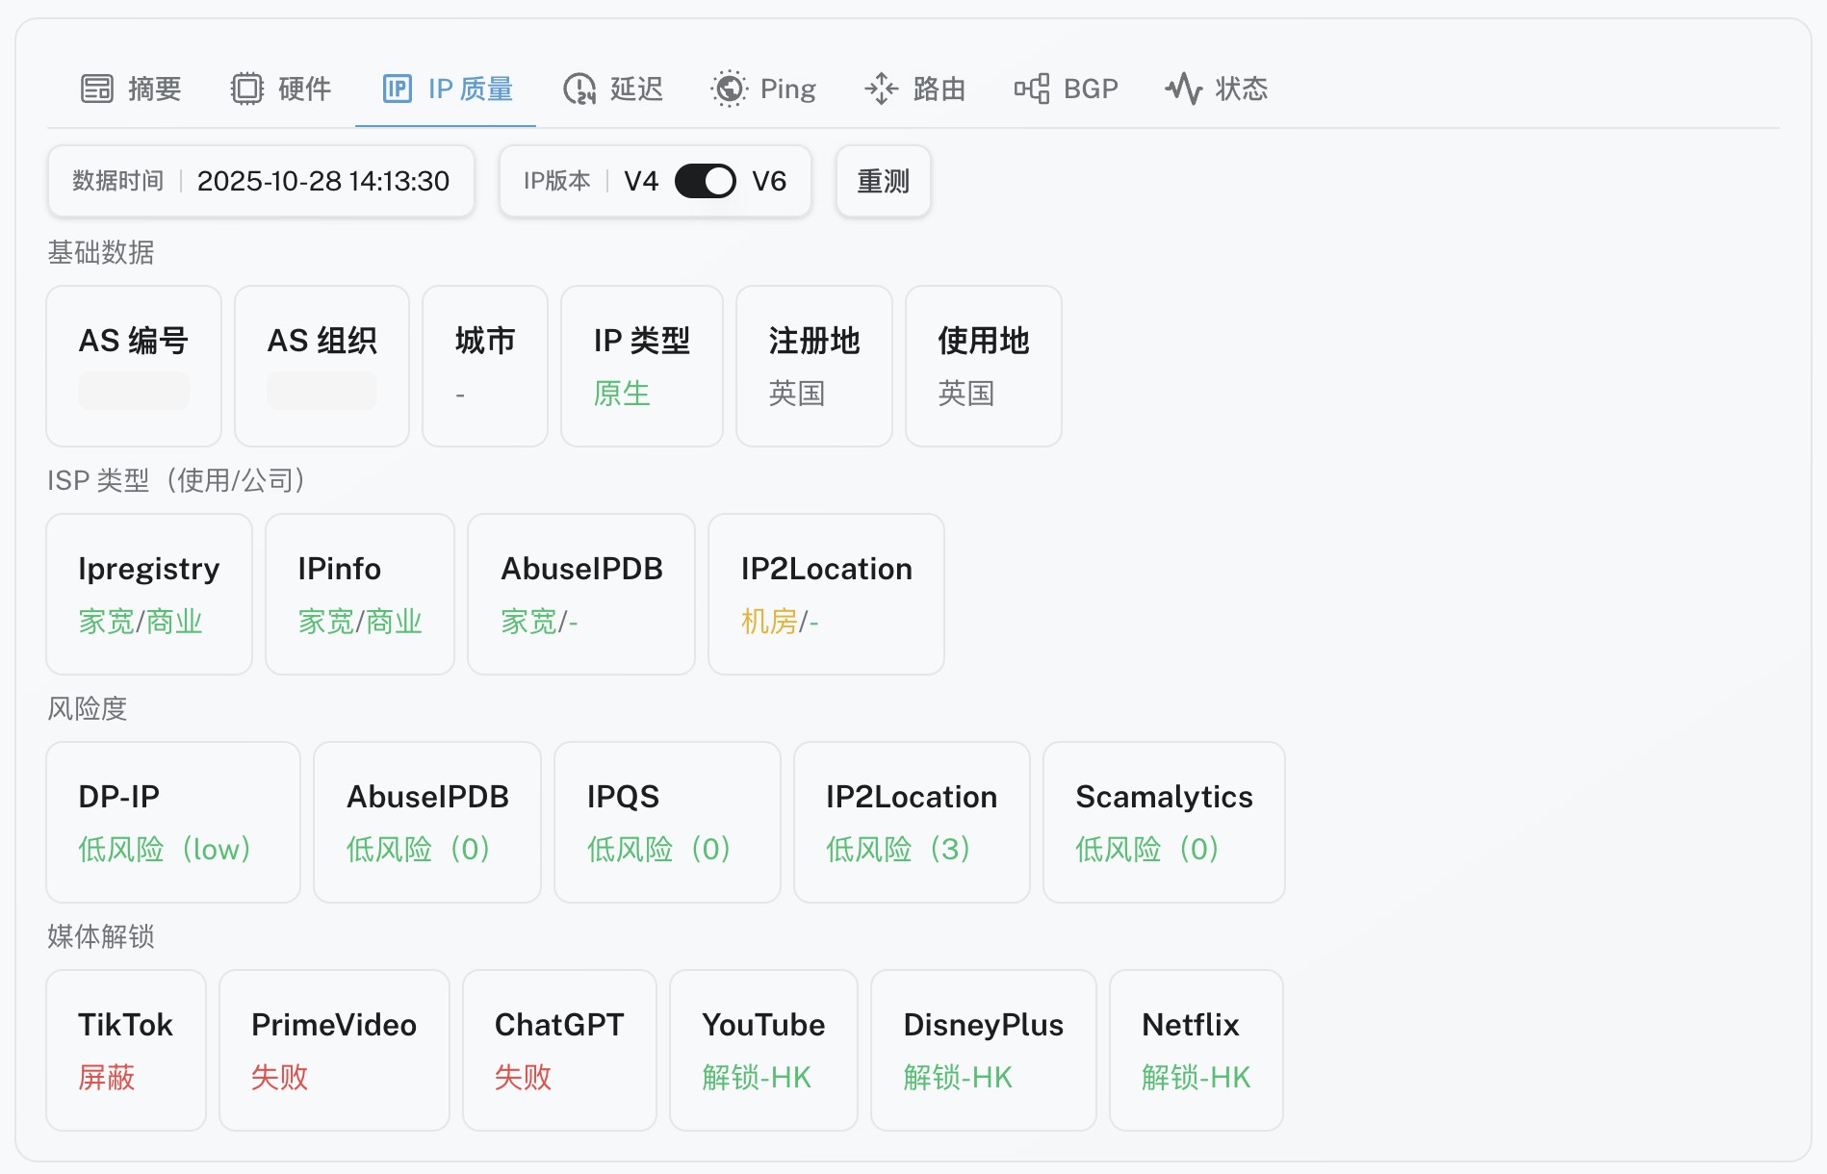Select the V4 label of IP version
The width and height of the screenshot is (1827, 1174).
(641, 181)
